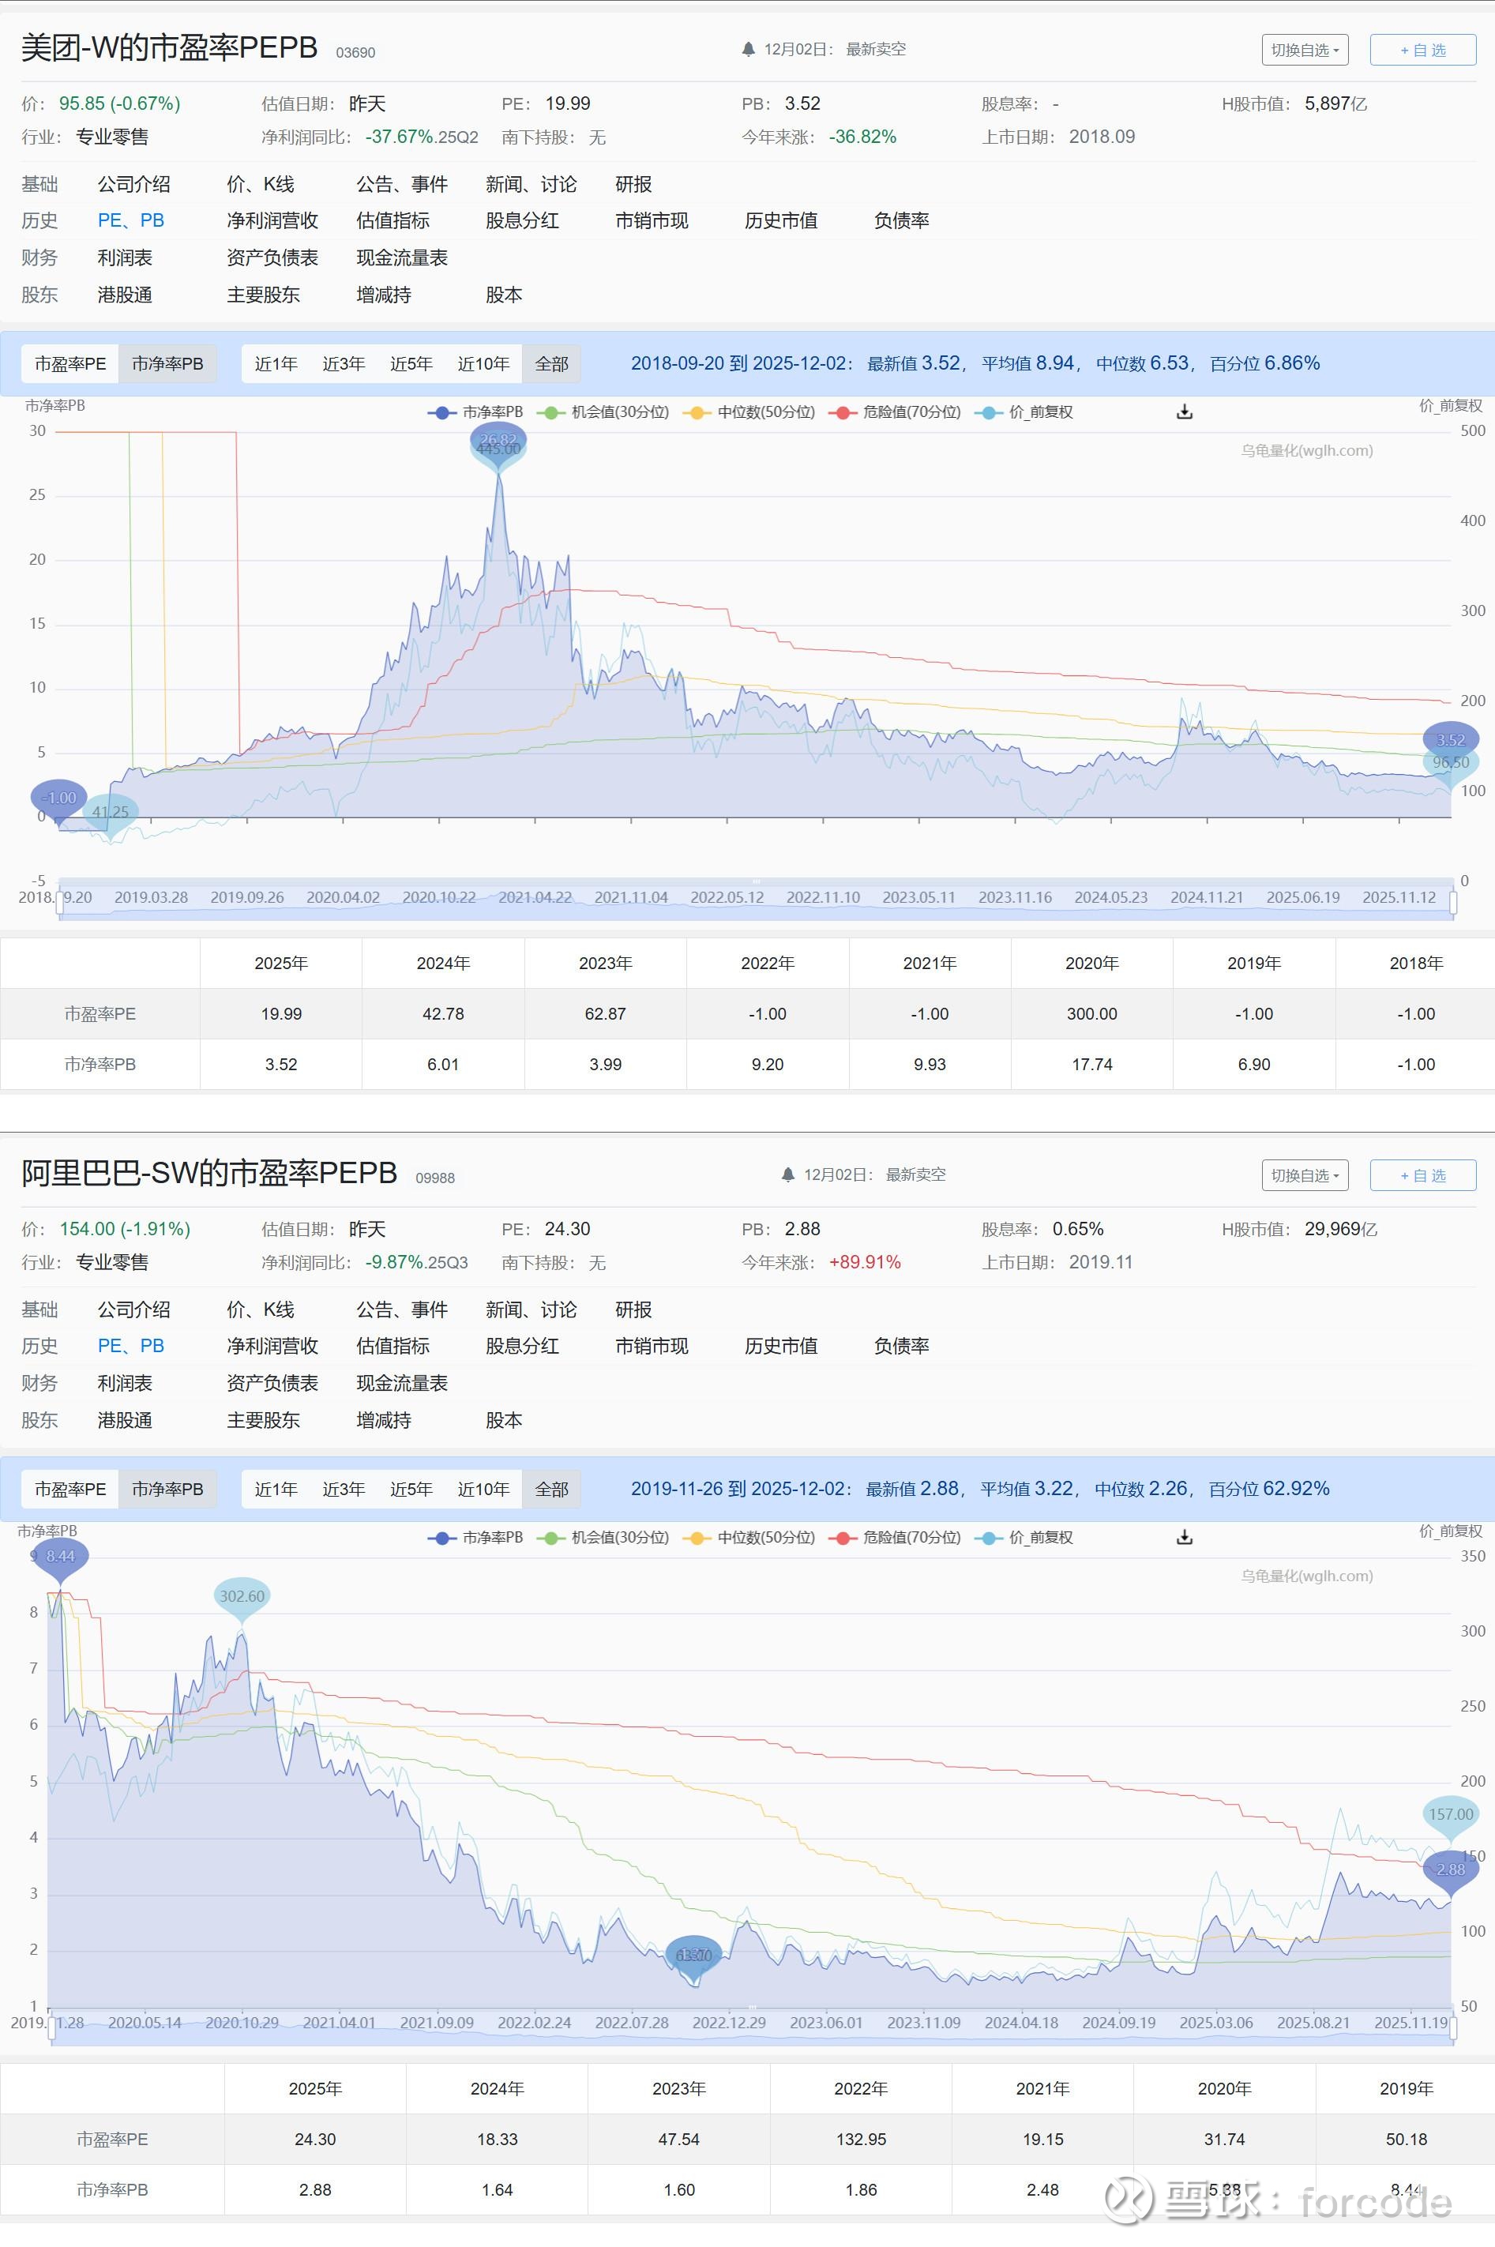Toggle 中位数(50分位) legend in Alibaba chart

point(749,1537)
